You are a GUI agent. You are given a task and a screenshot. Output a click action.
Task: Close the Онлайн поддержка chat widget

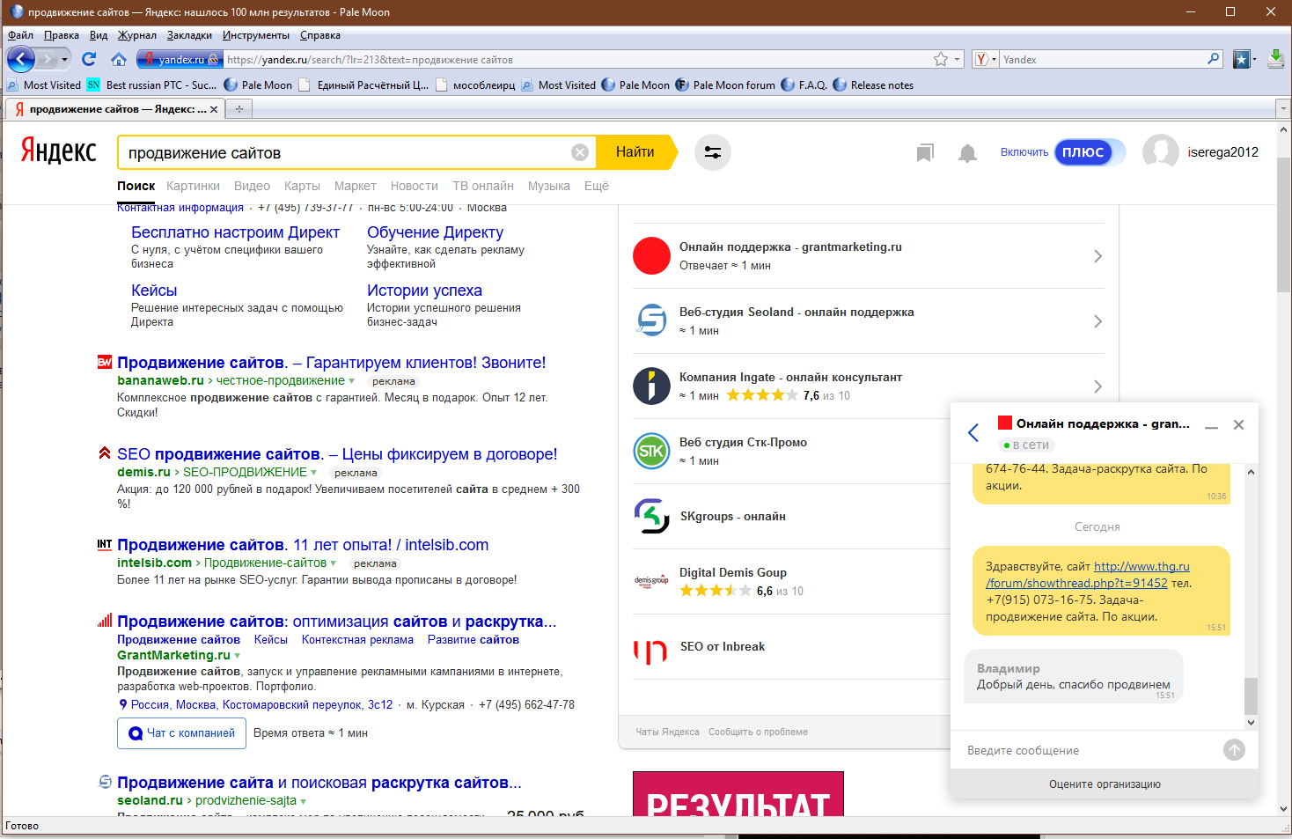coord(1239,425)
